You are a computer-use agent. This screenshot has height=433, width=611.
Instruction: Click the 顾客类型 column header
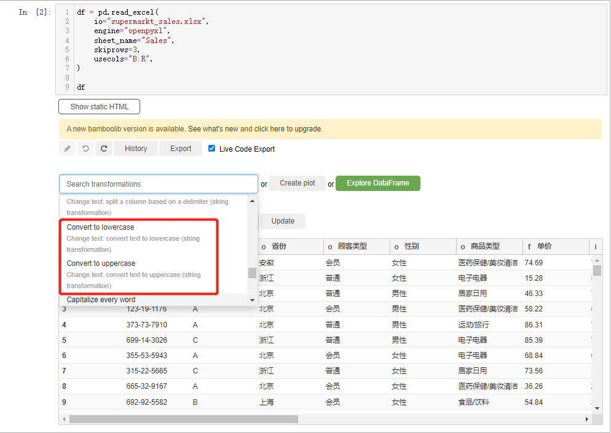(x=357, y=246)
